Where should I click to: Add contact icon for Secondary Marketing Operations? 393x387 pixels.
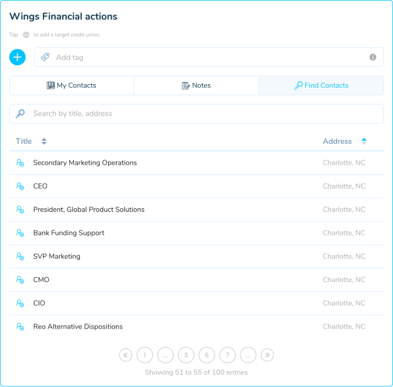20,163
